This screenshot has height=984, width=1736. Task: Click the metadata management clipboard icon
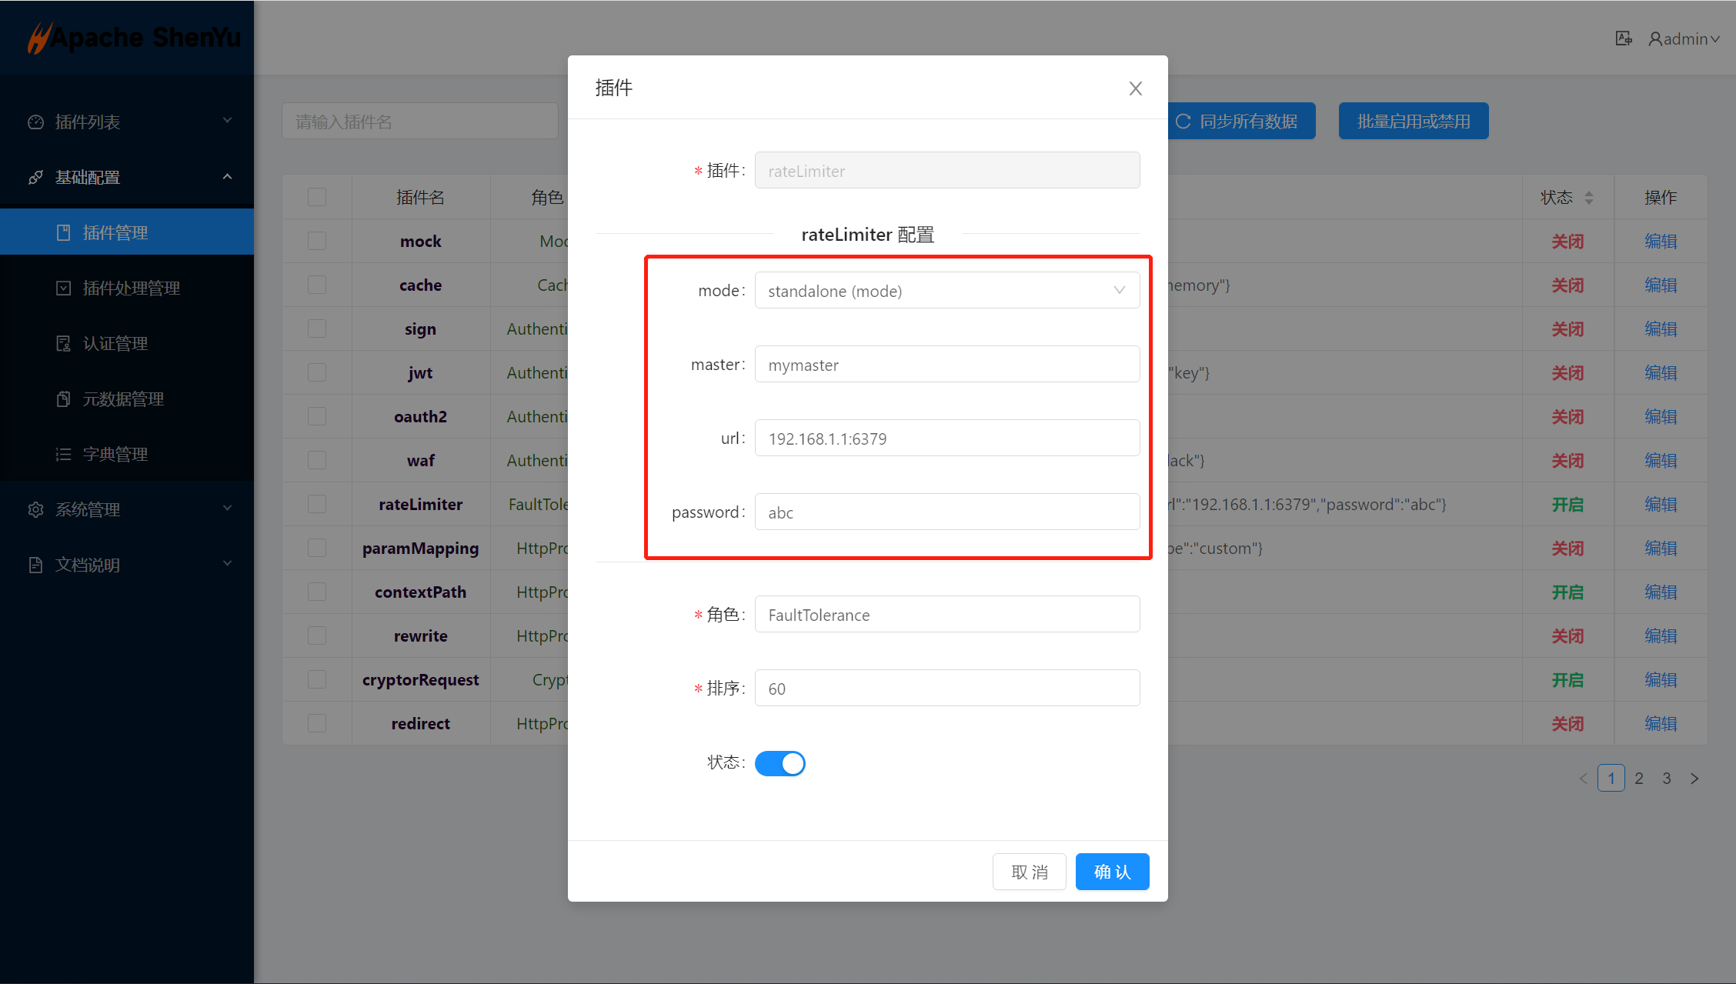[x=63, y=399]
